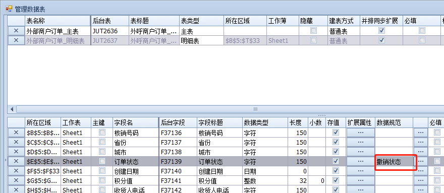Select cell JUT2637

click(x=109, y=40)
